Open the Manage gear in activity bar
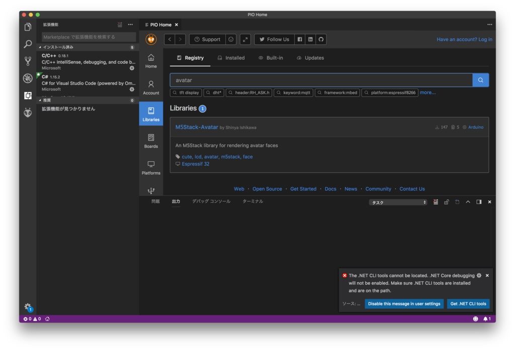Viewport: 515px width, 350px height. 28,307
